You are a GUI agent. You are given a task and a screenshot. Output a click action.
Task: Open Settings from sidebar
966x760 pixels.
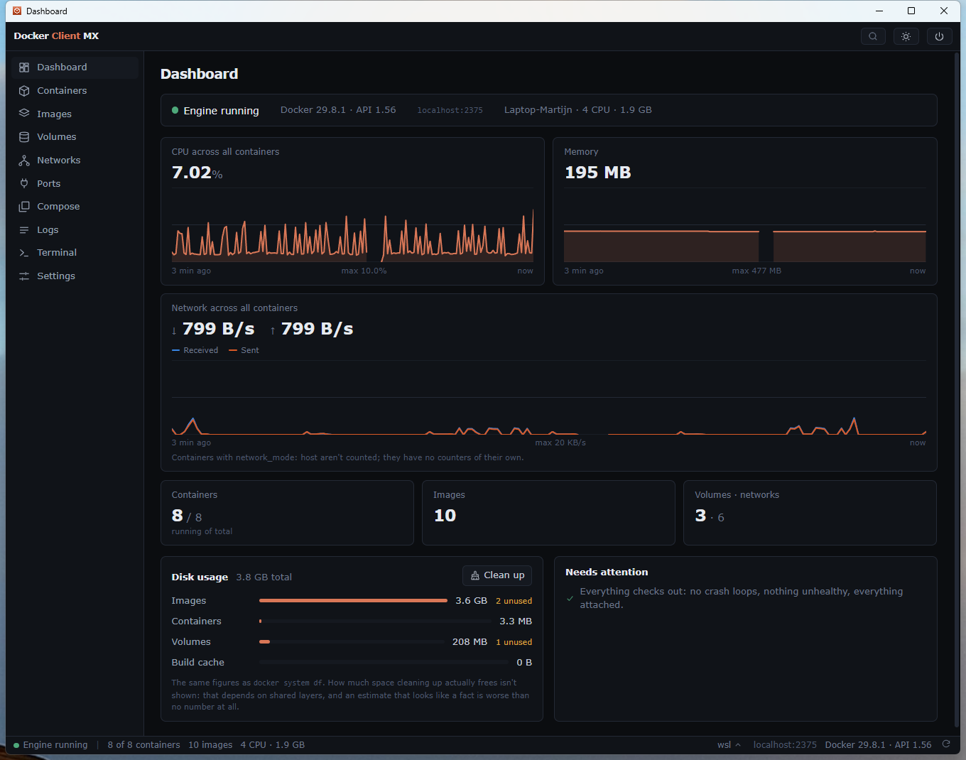75,276
